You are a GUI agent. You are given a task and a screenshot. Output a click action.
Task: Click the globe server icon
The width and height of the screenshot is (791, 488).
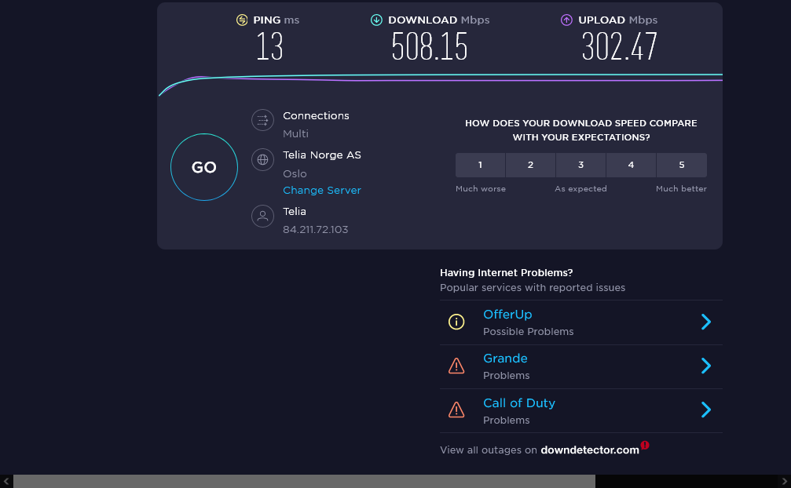click(262, 160)
